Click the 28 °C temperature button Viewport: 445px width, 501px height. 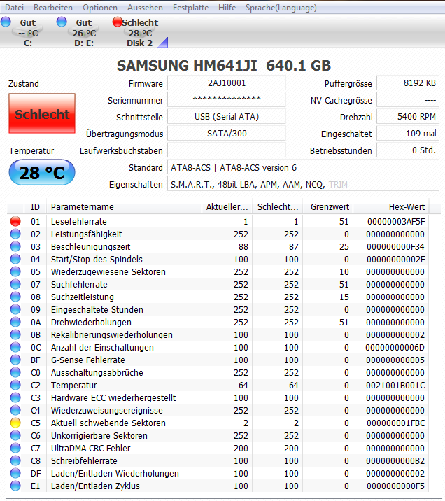[42, 173]
